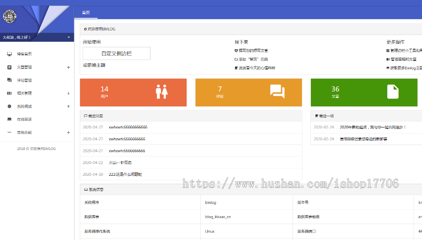This screenshot has height=240, width=422.
Task: Click the 服务器操作系统 label cell
Action: pos(97,232)
